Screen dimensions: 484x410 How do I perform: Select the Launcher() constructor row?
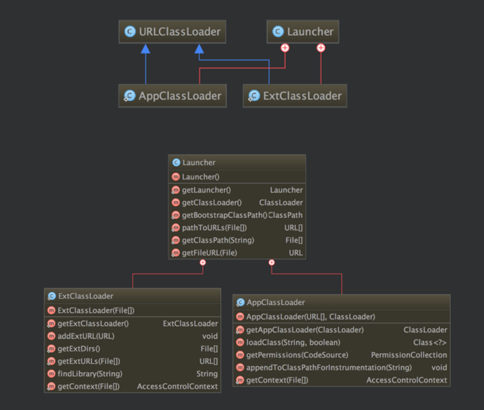pyautogui.click(x=237, y=177)
